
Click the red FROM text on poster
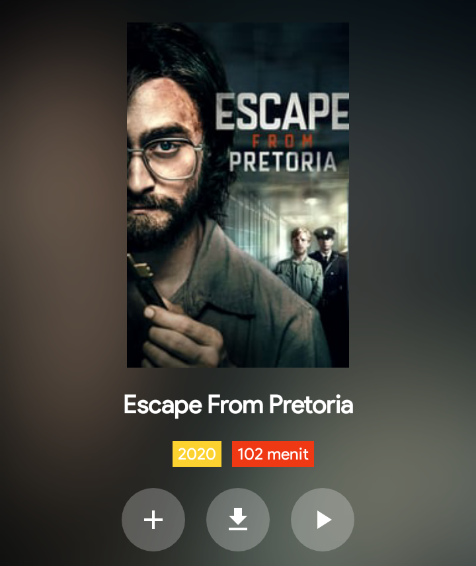(x=282, y=141)
